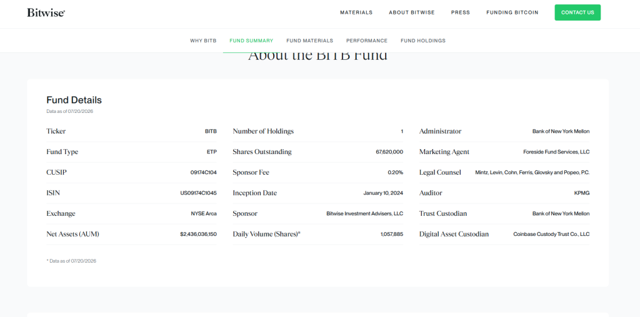Select ISIN value US09174C1045

(x=198, y=193)
